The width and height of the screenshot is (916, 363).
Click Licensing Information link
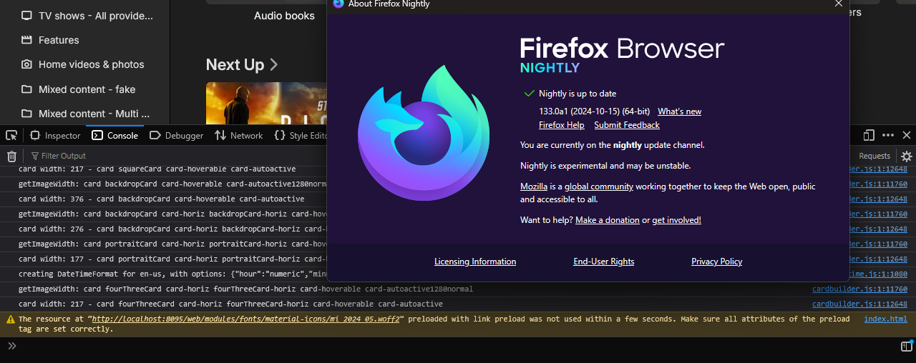475,262
